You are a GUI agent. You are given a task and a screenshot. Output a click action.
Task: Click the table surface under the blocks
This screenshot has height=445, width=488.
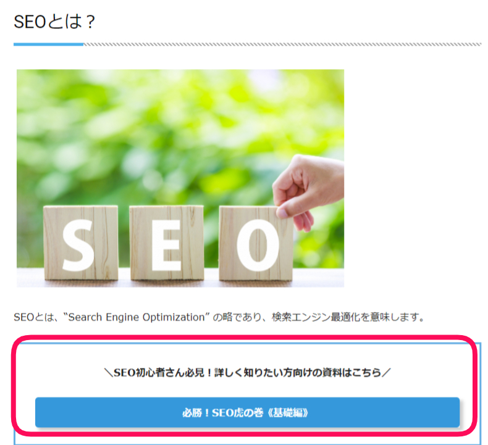click(180, 282)
